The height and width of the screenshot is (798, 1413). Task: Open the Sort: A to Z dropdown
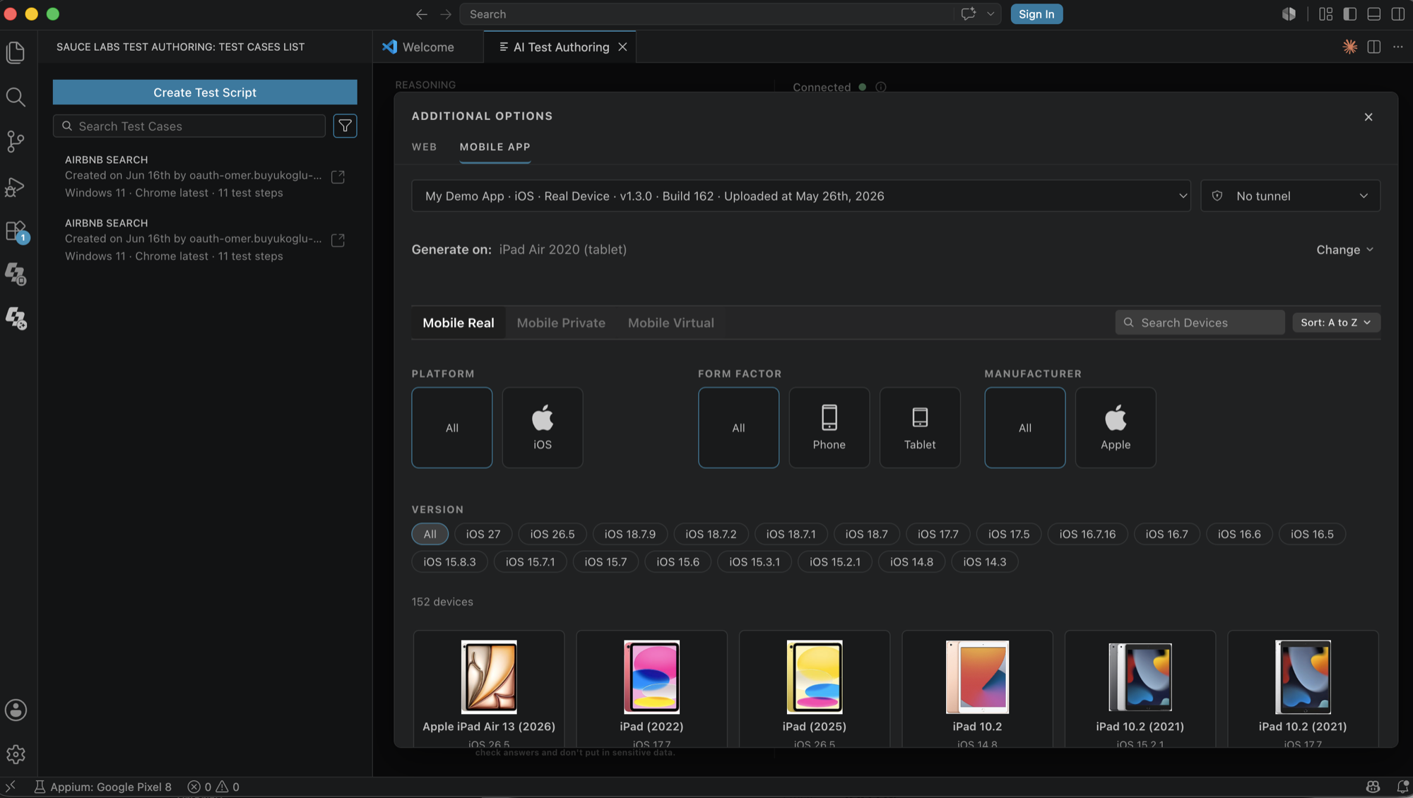(x=1336, y=323)
